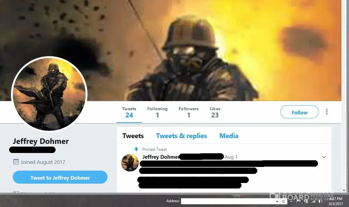Show hidden system tray icons

pyautogui.click(x=291, y=201)
